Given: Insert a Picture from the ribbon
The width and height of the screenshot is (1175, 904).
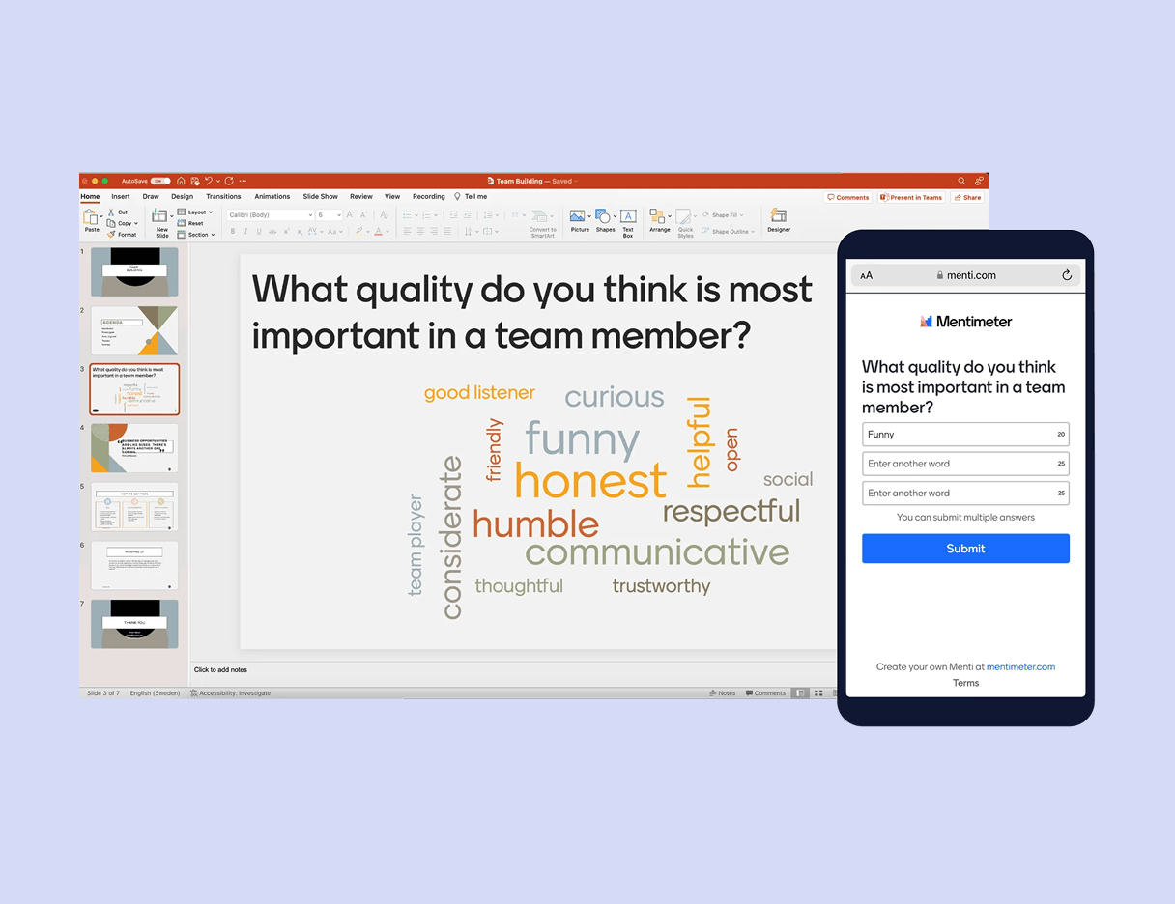Looking at the screenshot, I should pyautogui.click(x=580, y=218).
